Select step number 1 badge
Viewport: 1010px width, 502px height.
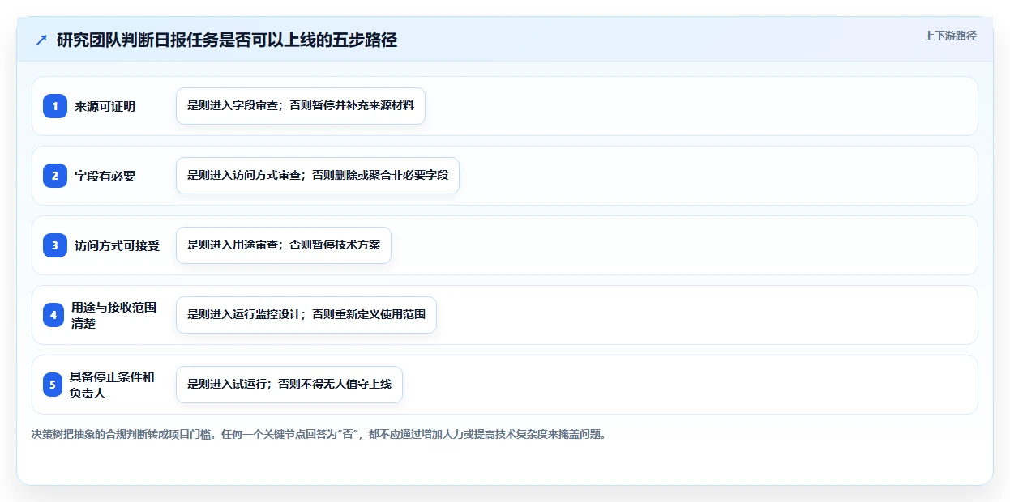54,106
